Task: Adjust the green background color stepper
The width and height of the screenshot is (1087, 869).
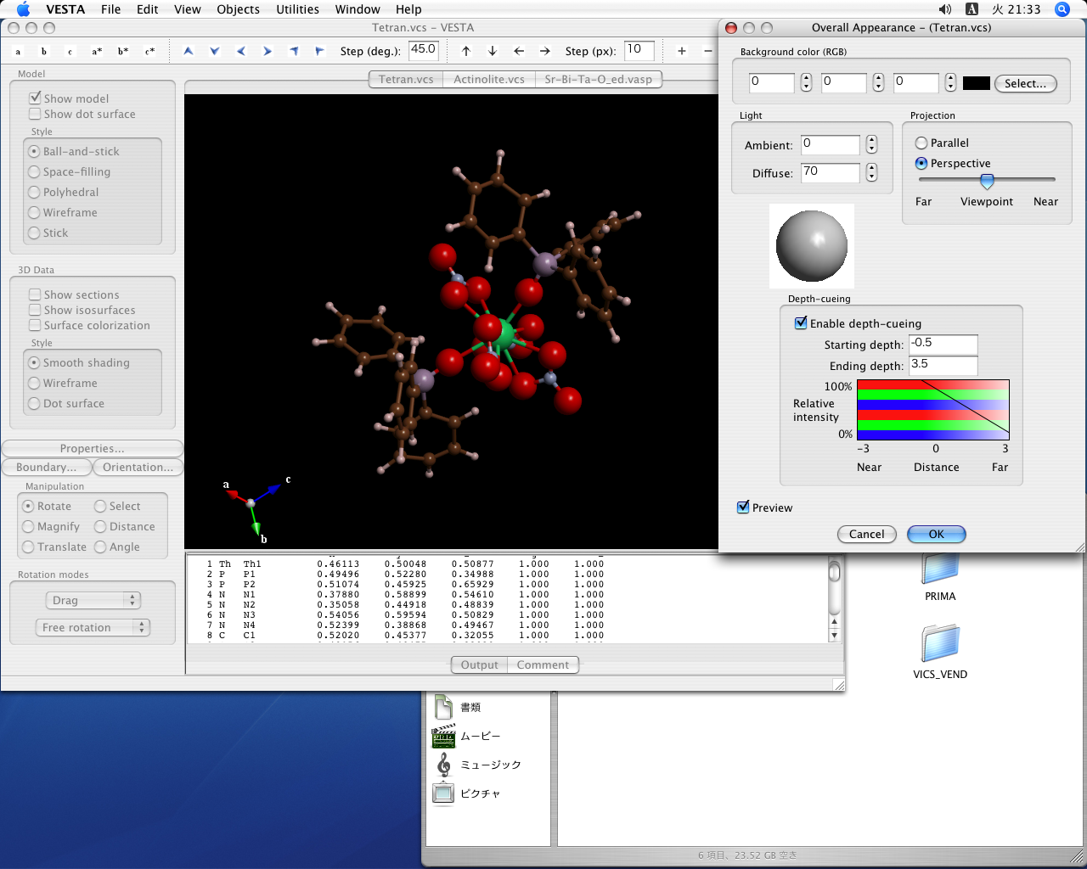Action: pos(878,82)
